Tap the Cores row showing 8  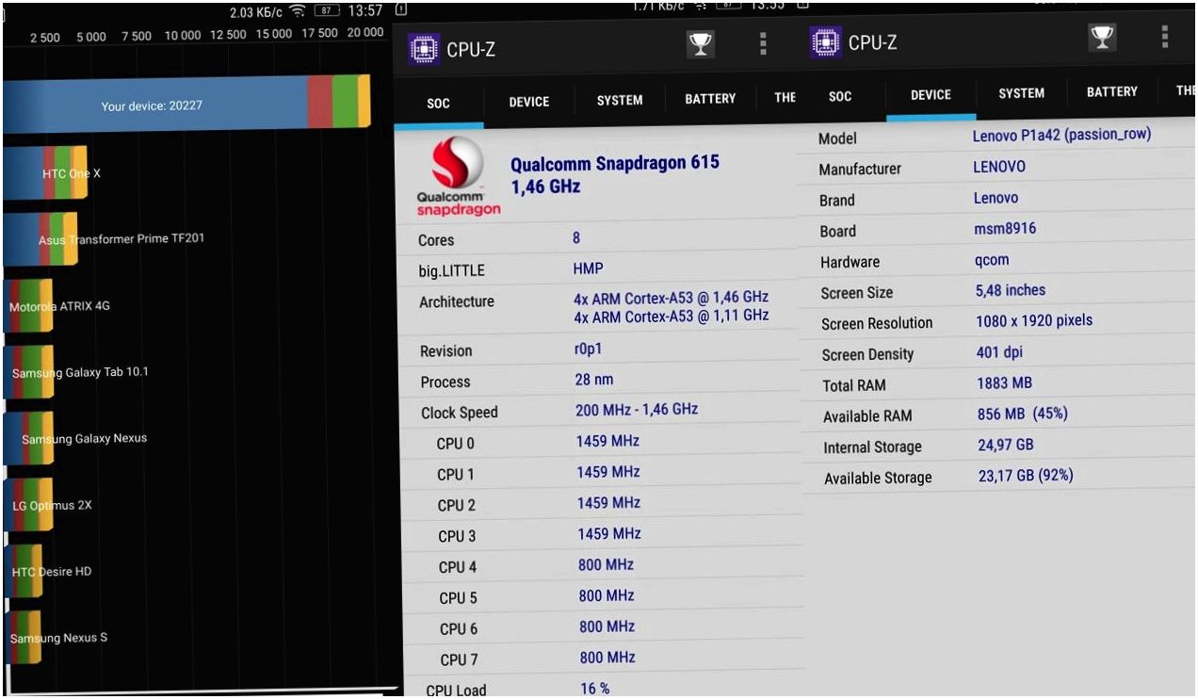[x=600, y=239]
